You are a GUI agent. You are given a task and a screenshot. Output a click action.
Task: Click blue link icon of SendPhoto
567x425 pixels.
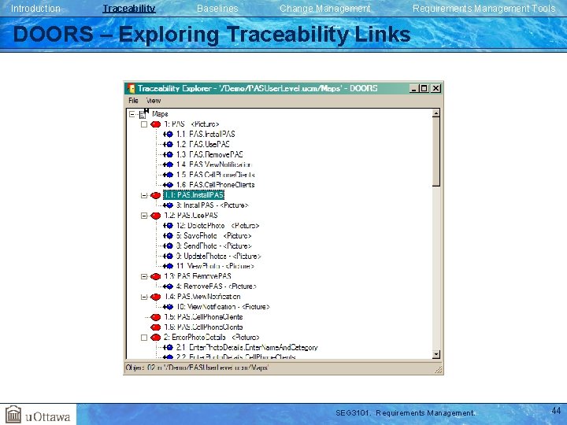(169, 246)
